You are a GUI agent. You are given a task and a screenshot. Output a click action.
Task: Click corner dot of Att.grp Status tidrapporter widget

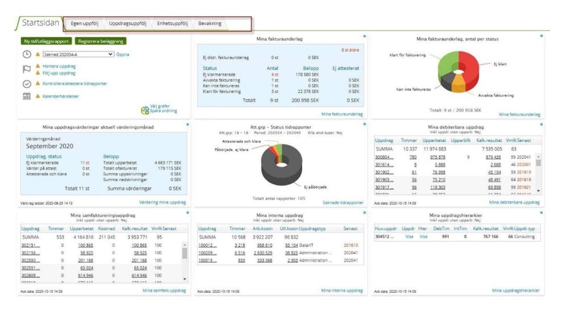tap(364, 124)
